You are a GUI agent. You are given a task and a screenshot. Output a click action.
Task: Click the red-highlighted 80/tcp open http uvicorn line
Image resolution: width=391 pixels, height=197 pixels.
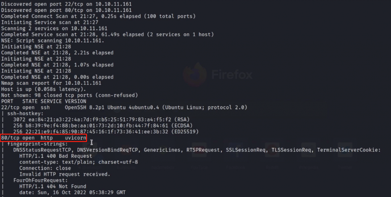[x=43, y=137]
